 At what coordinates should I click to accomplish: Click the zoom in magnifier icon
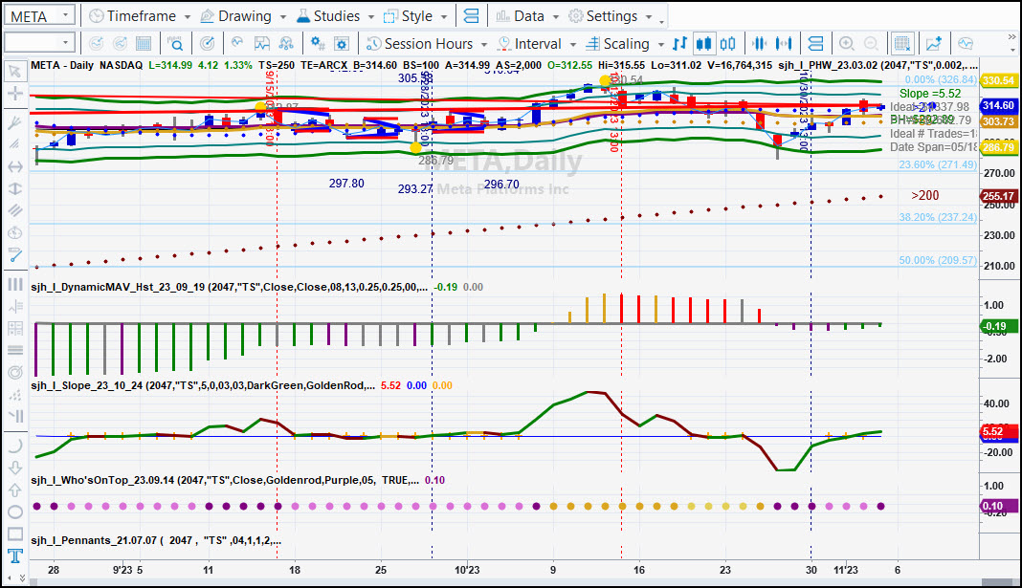pyautogui.click(x=847, y=44)
